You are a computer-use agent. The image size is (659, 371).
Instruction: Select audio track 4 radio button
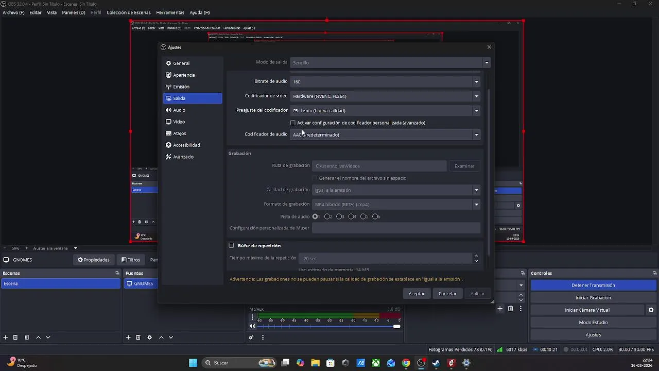pos(351,216)
